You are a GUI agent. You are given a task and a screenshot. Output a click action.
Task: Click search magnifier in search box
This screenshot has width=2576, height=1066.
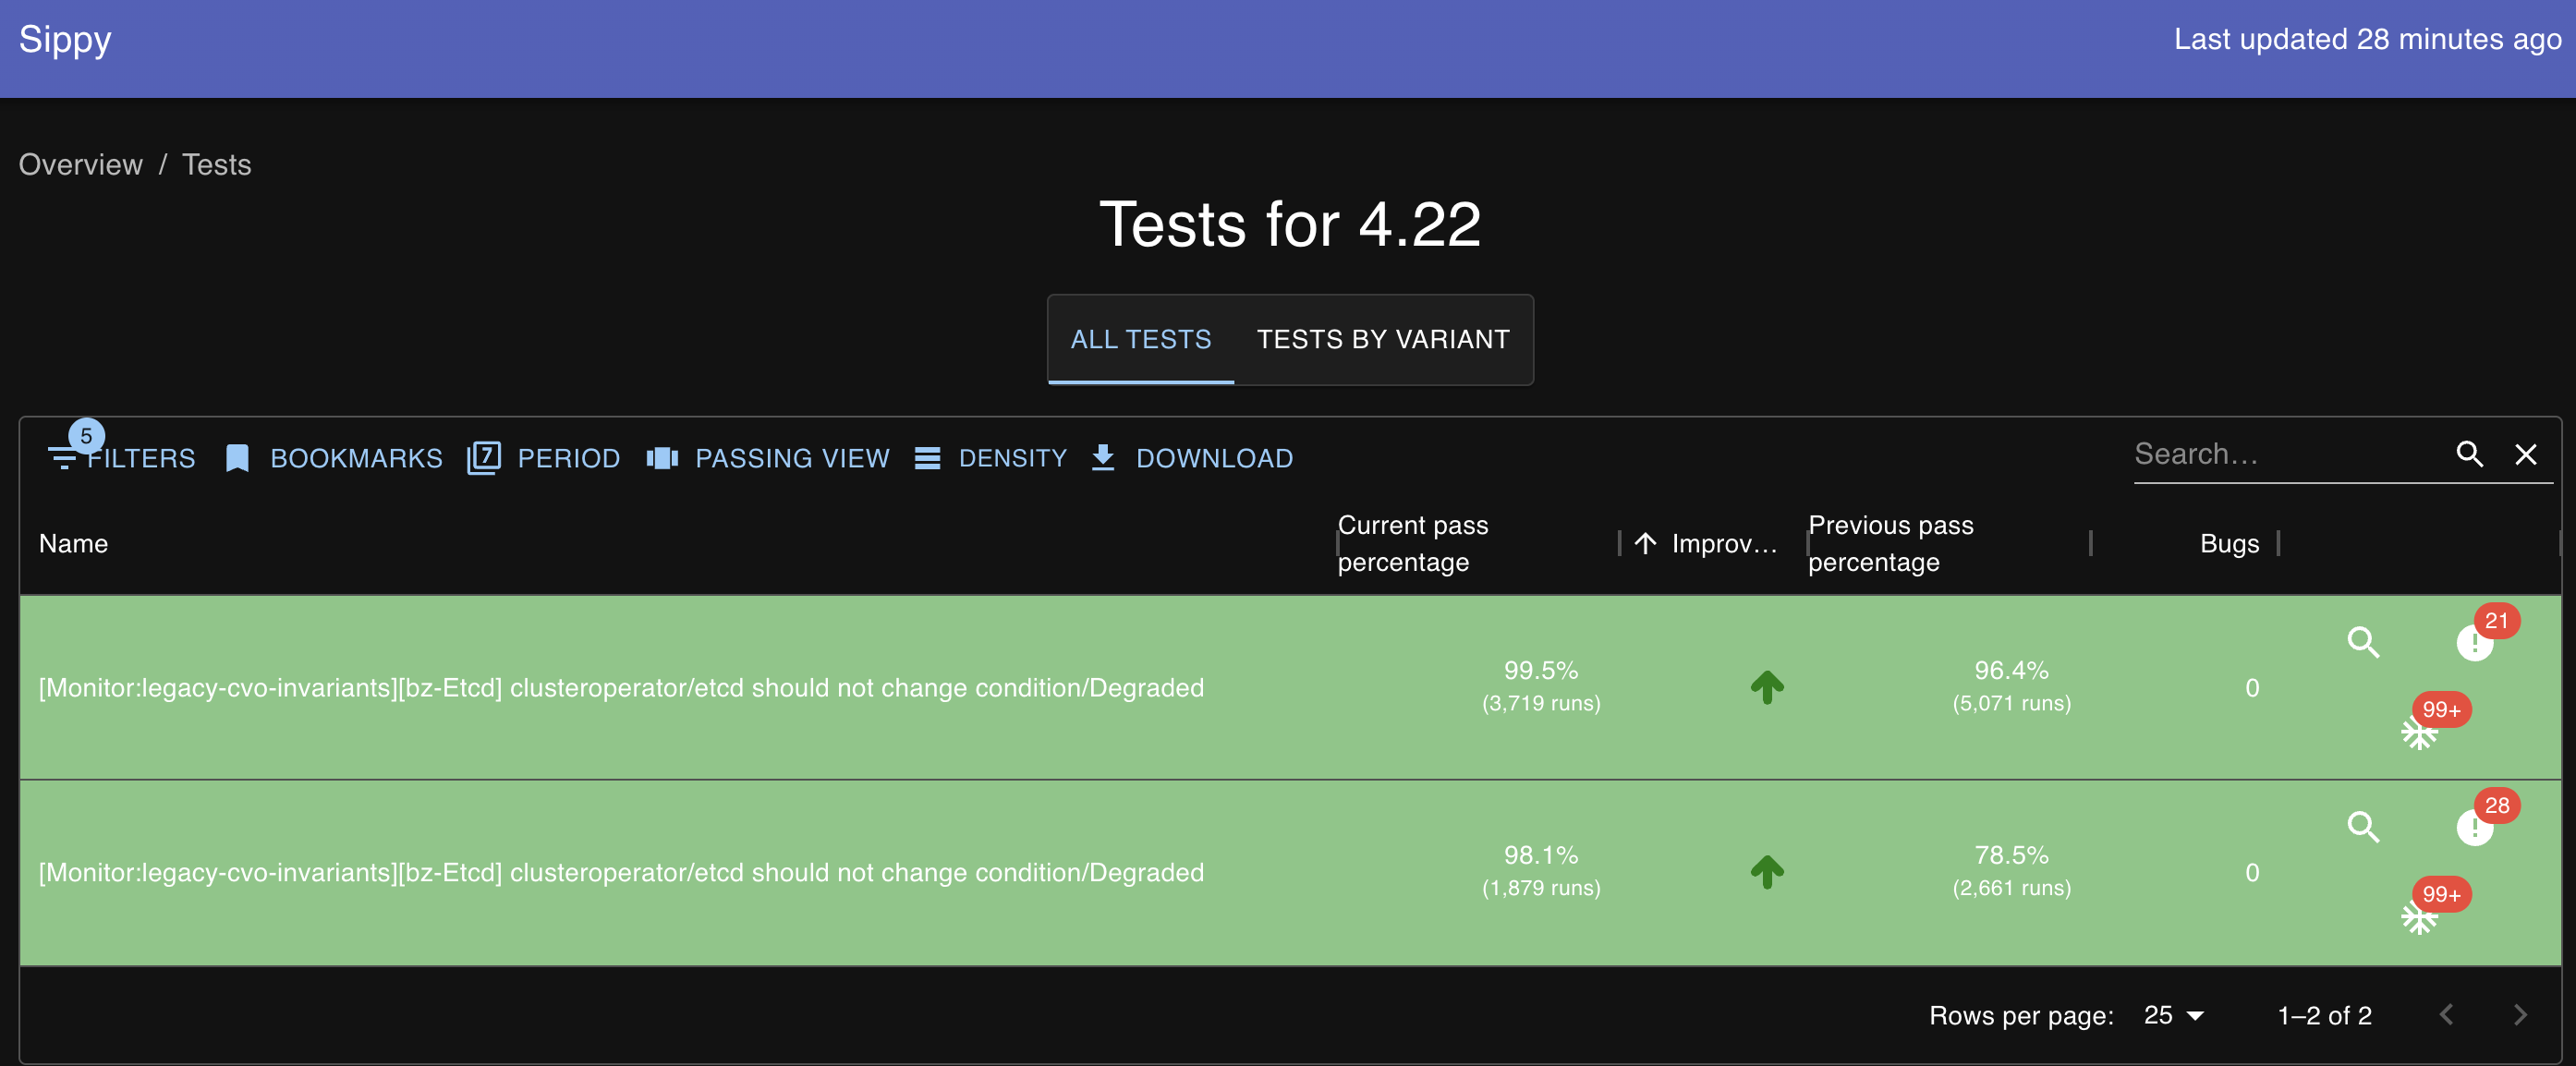click(2469, 455)
